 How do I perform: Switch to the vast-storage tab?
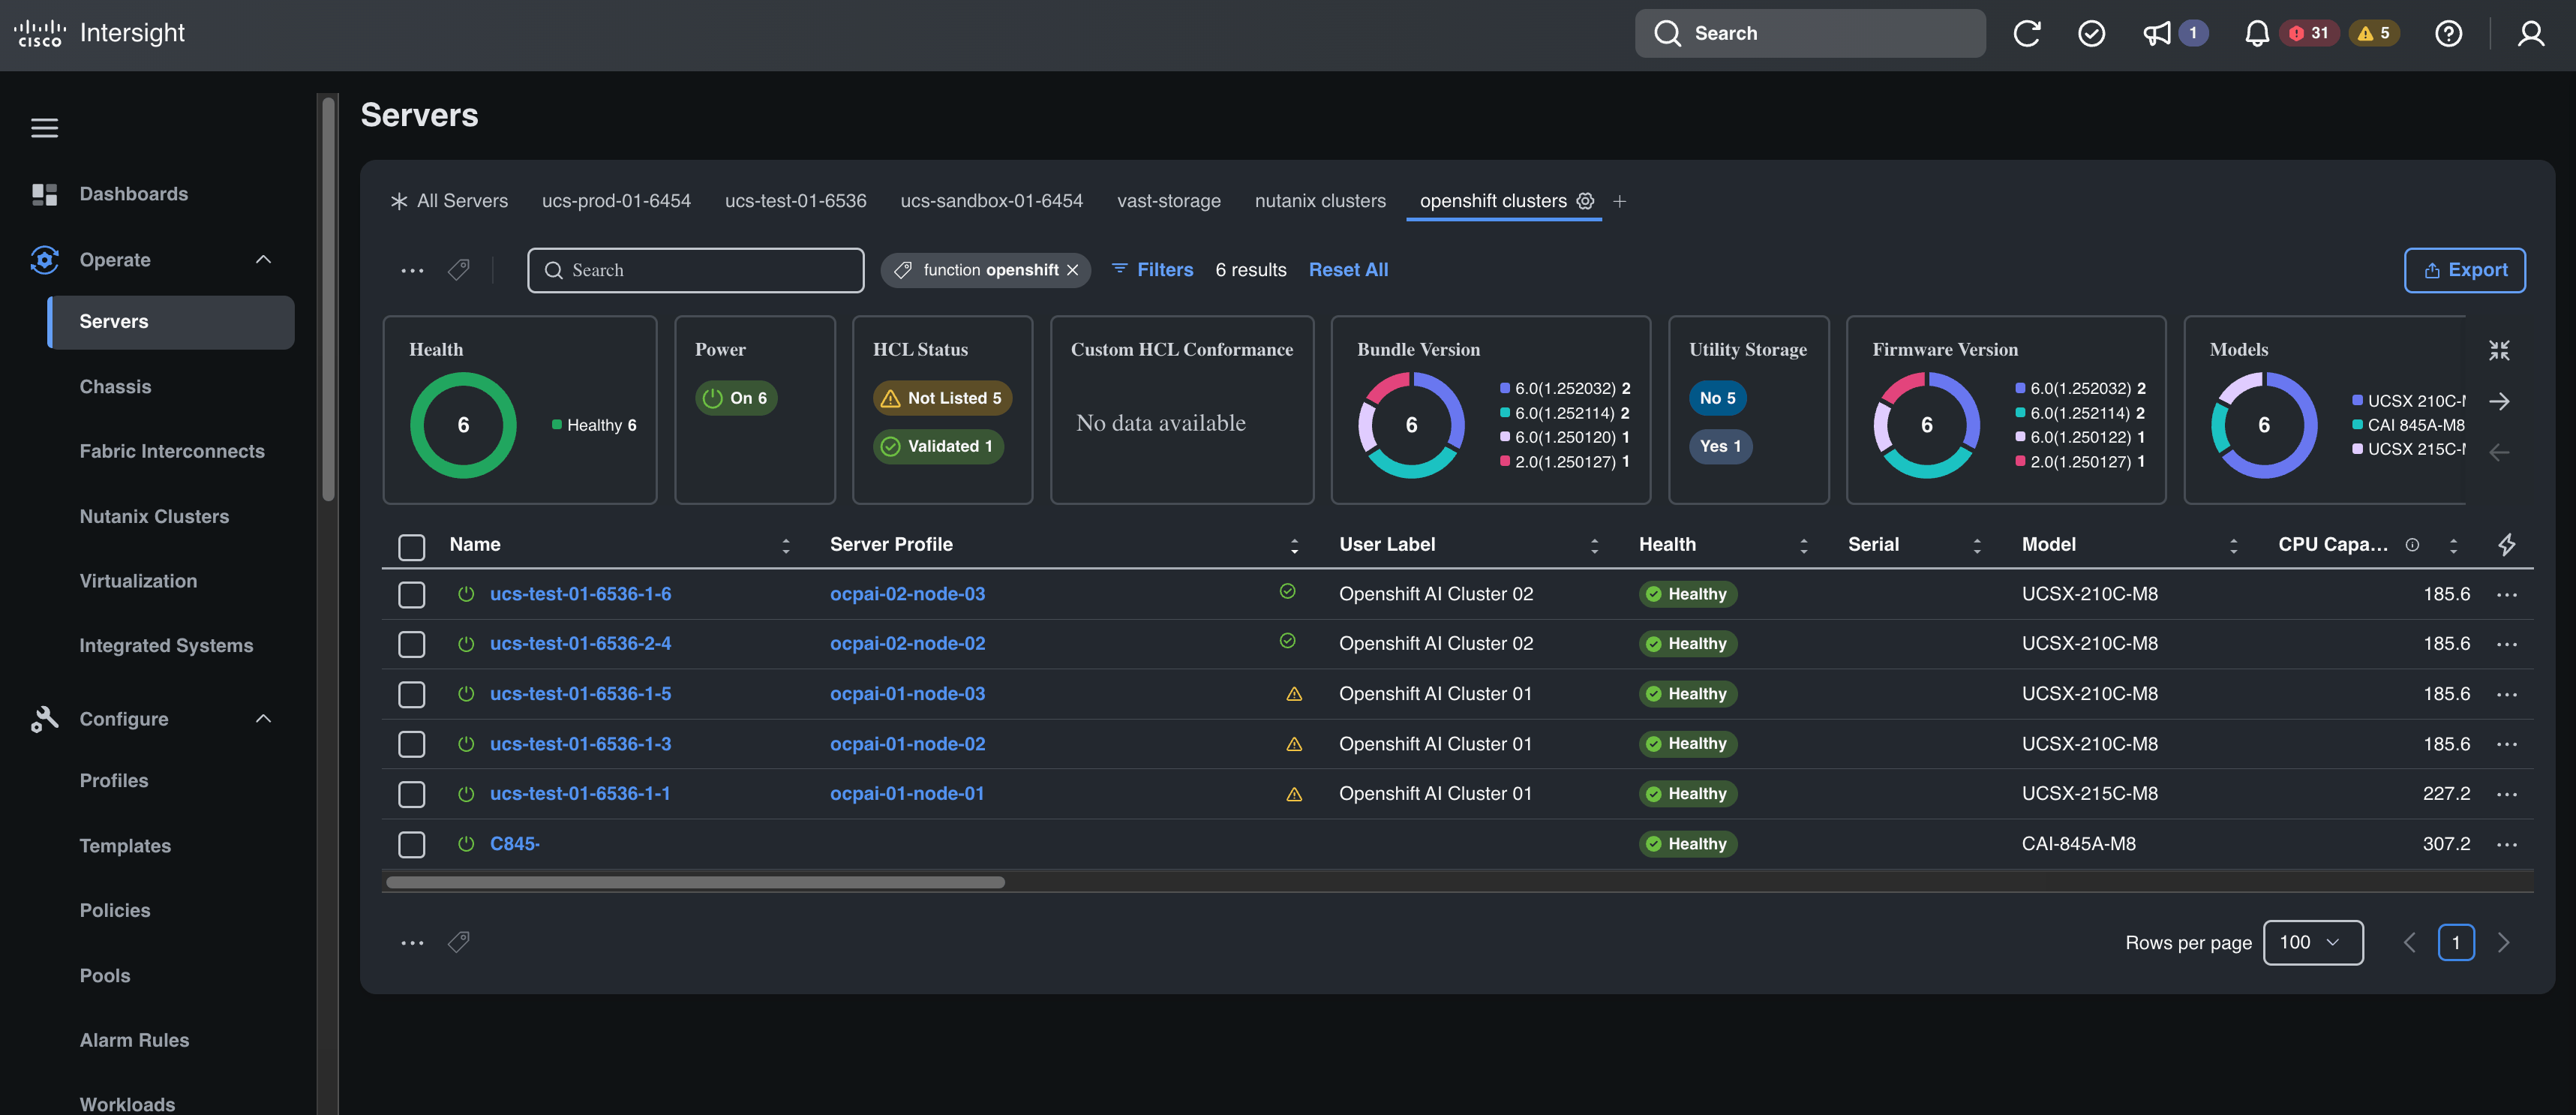click(1168, 201)
